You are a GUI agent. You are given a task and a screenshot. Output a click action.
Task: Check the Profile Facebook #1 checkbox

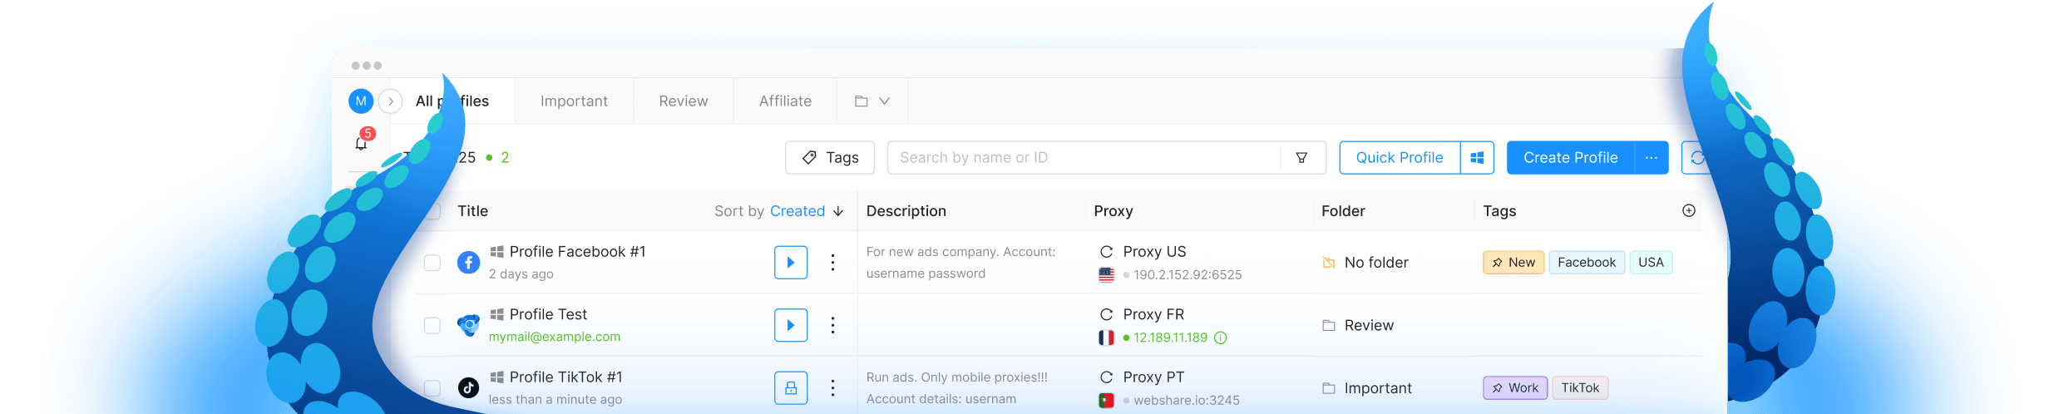click(432, 263)
